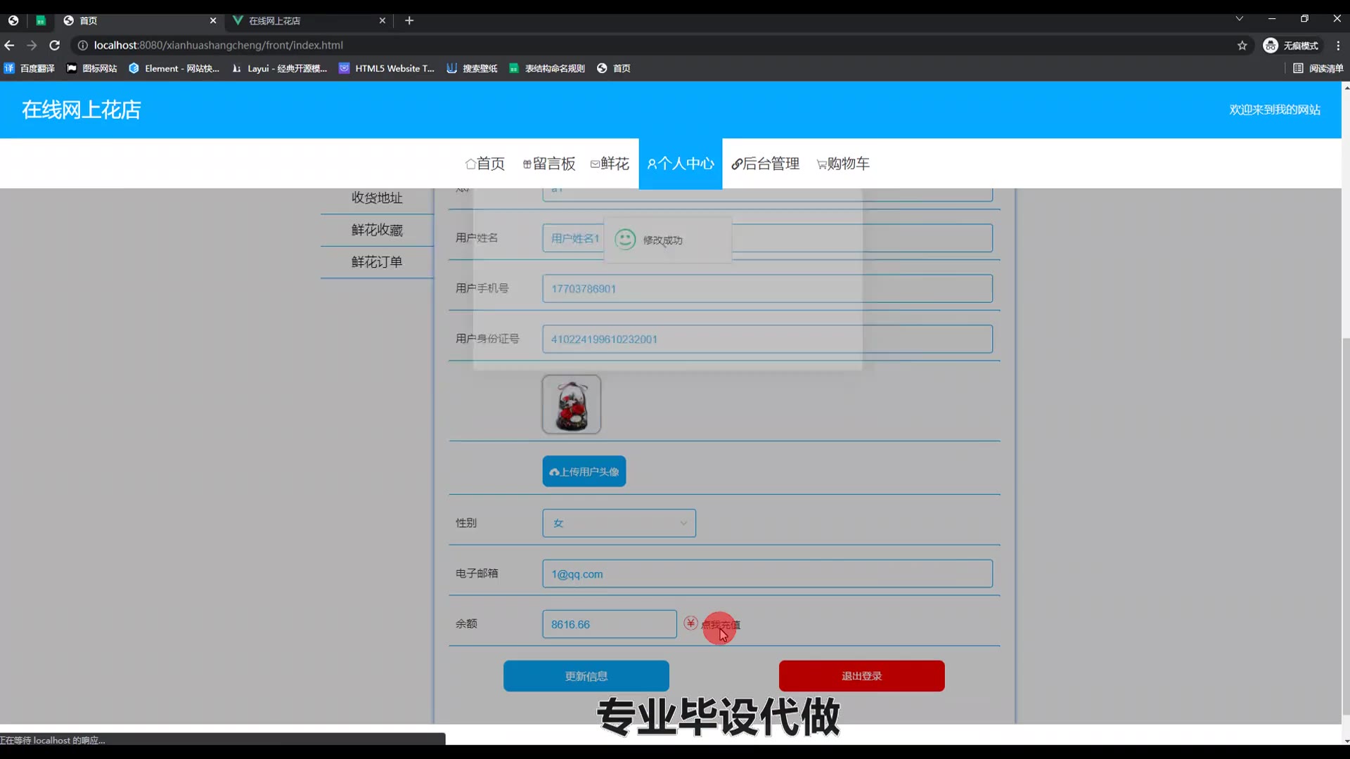
Task: Click the blue 更新信息 update button
Action: click(x=586, y=676)
